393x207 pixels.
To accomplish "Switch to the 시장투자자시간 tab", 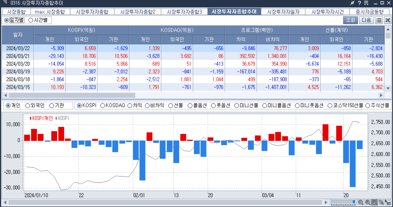I will point(327,12).
